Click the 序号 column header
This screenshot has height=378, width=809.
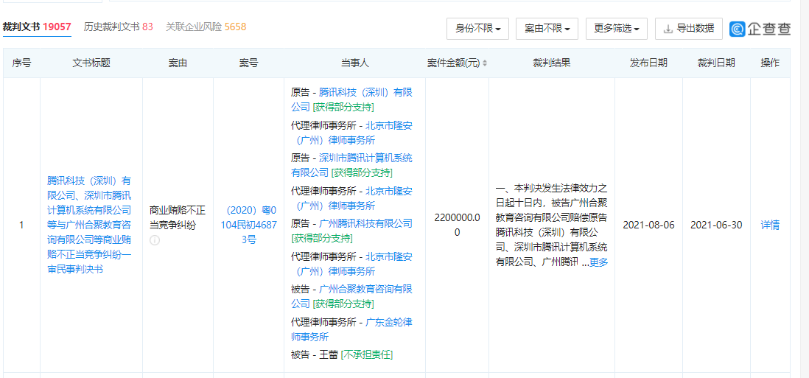[21, 63]
